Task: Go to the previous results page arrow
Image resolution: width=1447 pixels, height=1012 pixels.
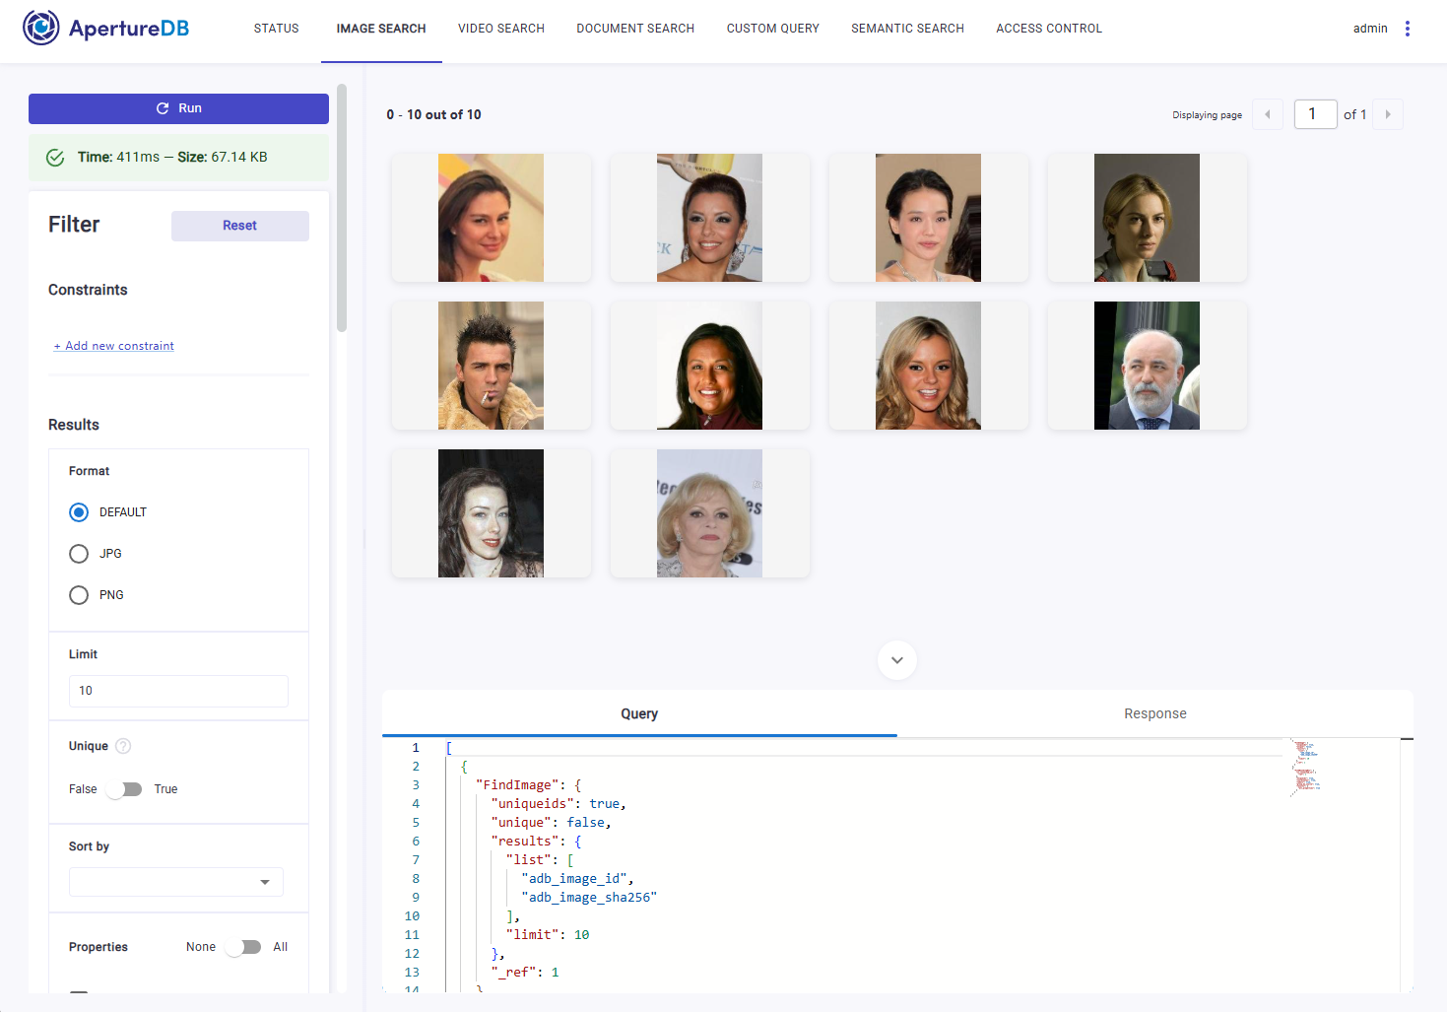Action: click(1267, 114)
